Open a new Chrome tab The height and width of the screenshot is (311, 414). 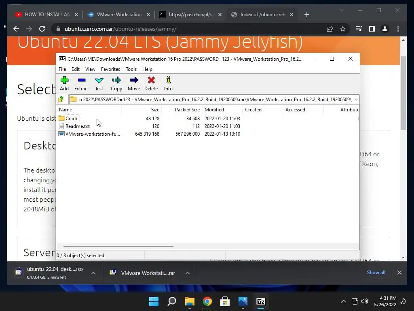tap(306, 15)
